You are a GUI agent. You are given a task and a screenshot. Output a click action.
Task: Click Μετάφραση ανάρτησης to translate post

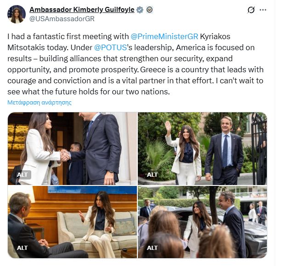tap(40, 102)
